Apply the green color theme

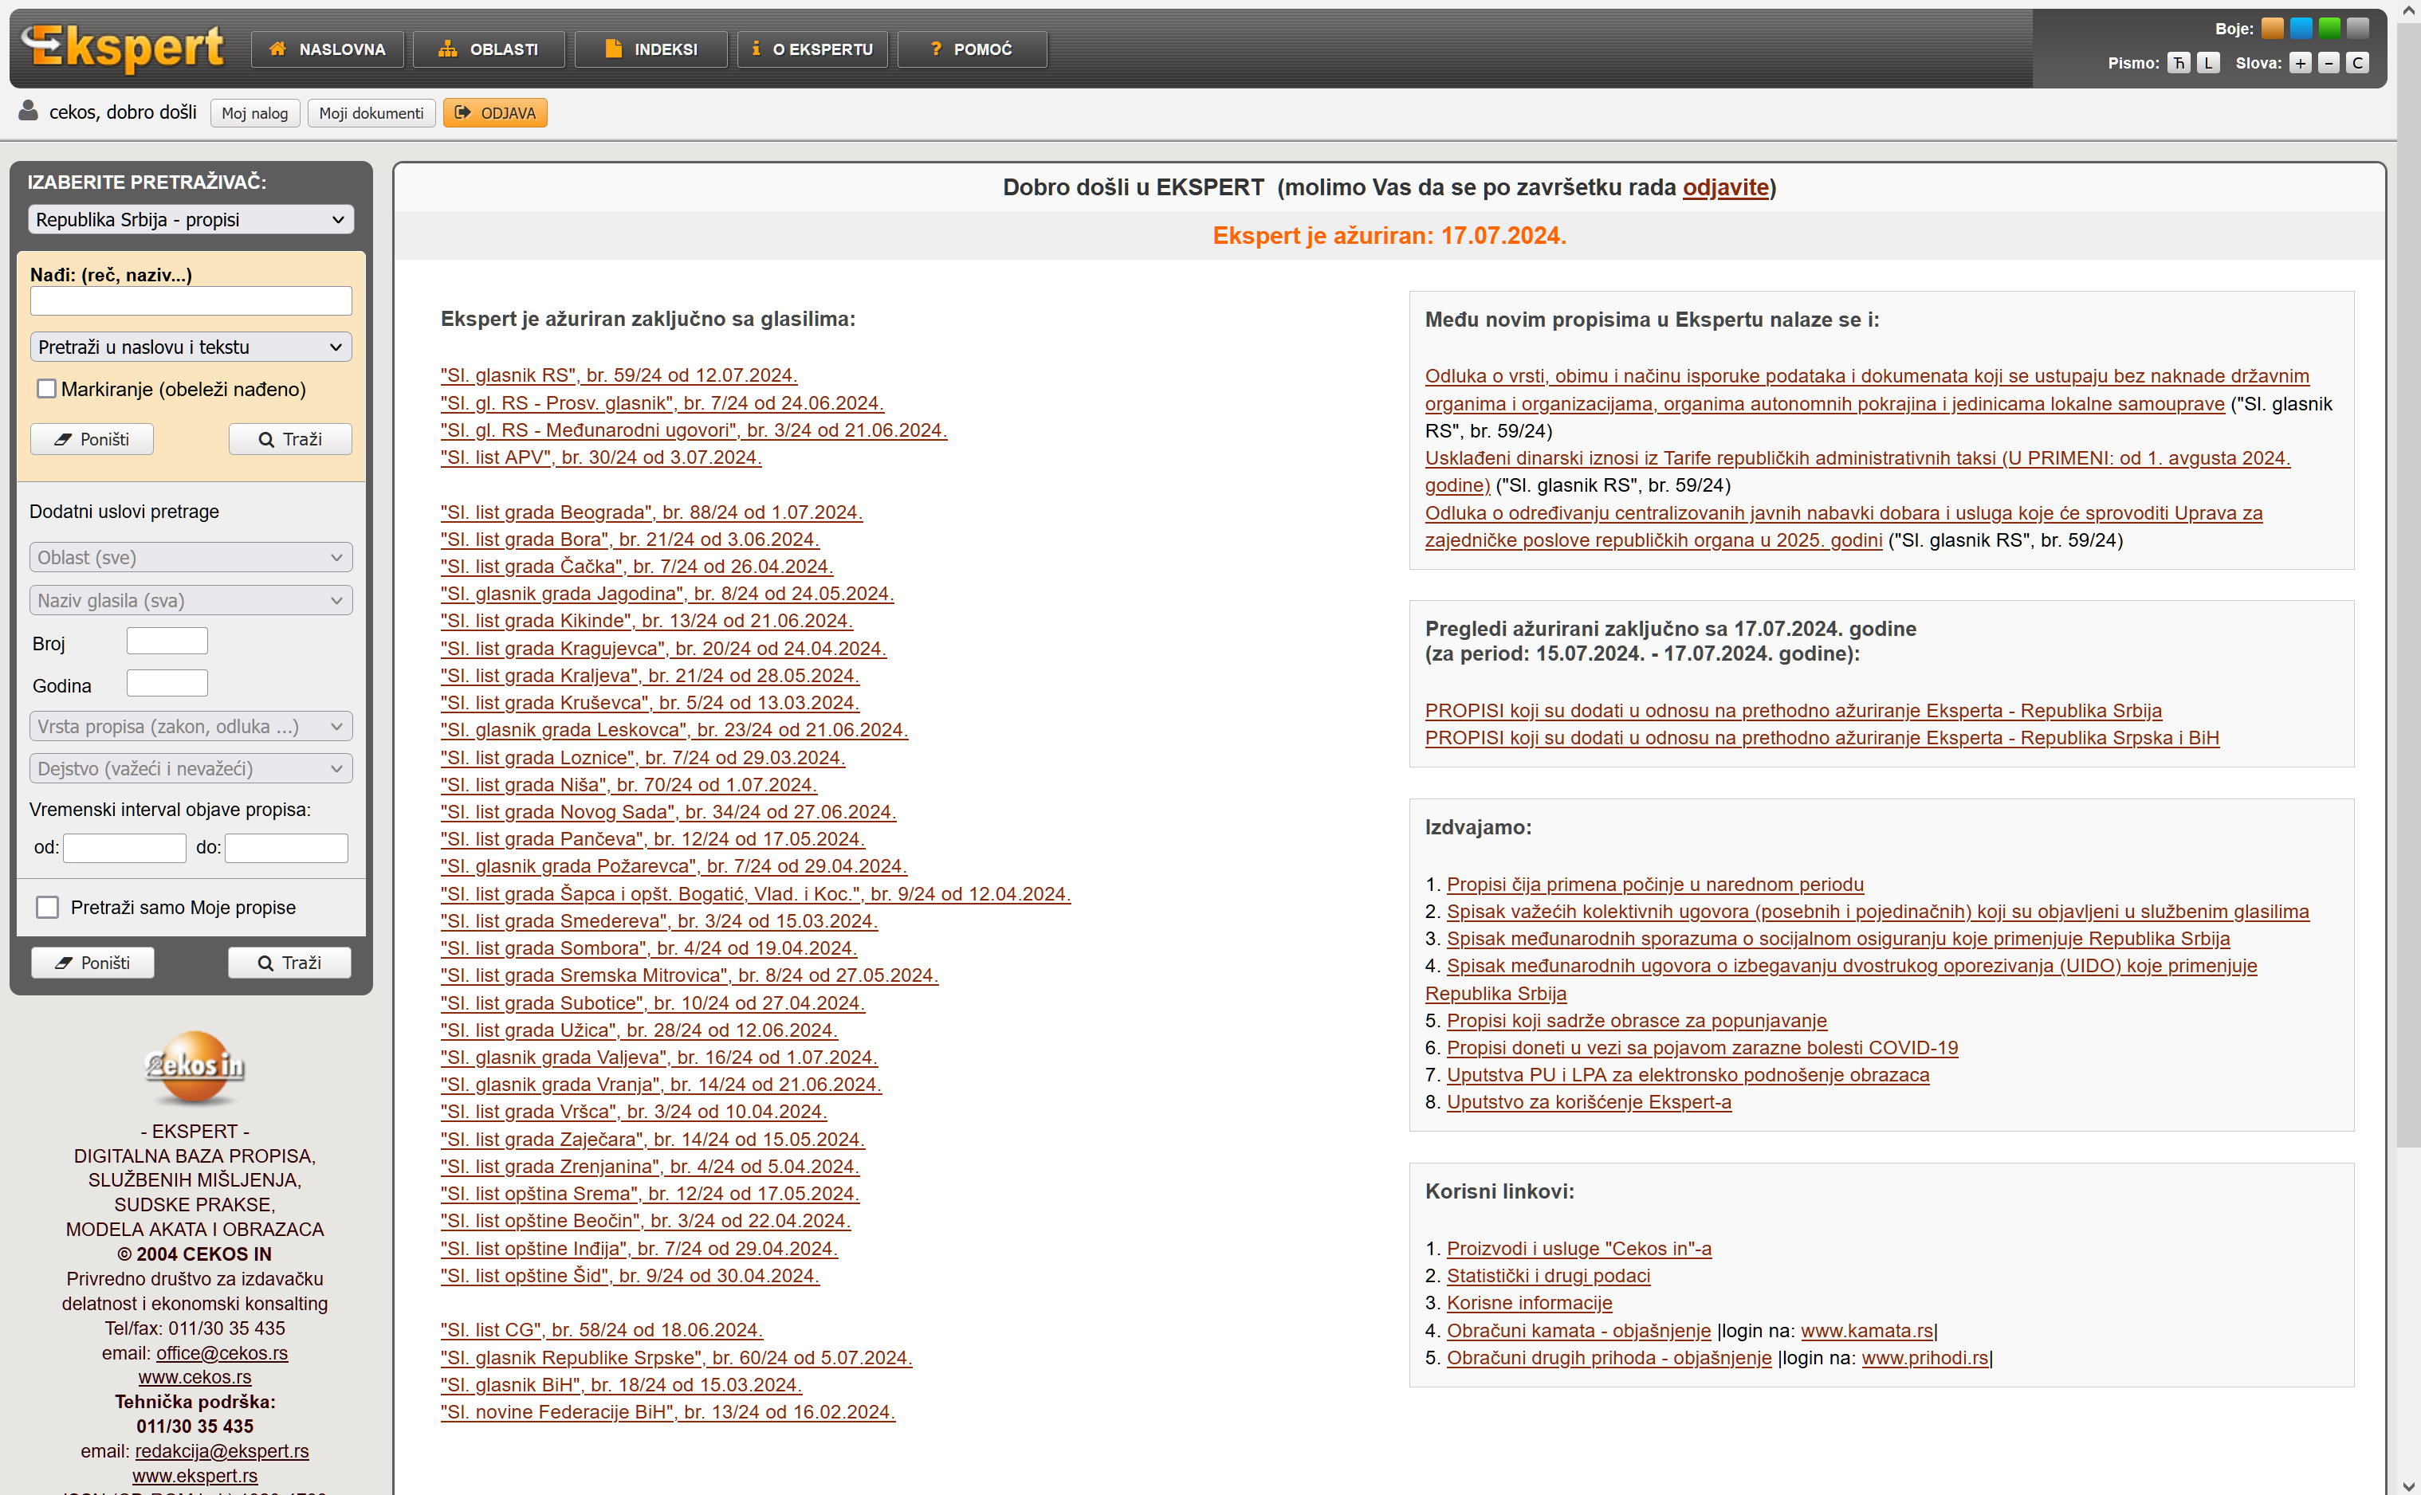2329,29
